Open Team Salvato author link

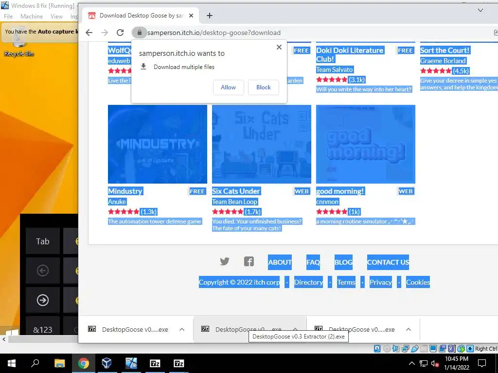click(335, 69)
